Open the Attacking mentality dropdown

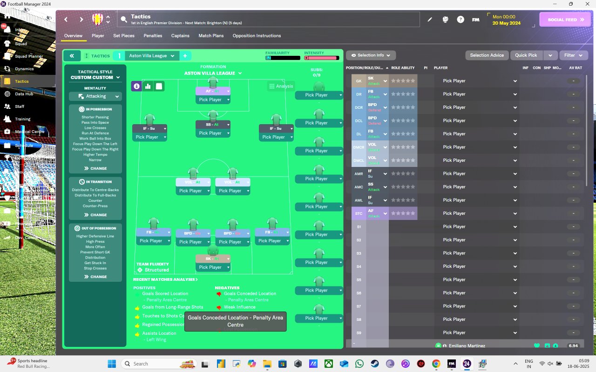[95, 96]
